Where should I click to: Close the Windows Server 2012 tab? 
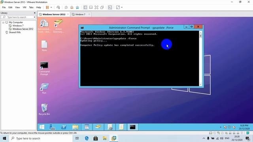(x=68, y=14)
